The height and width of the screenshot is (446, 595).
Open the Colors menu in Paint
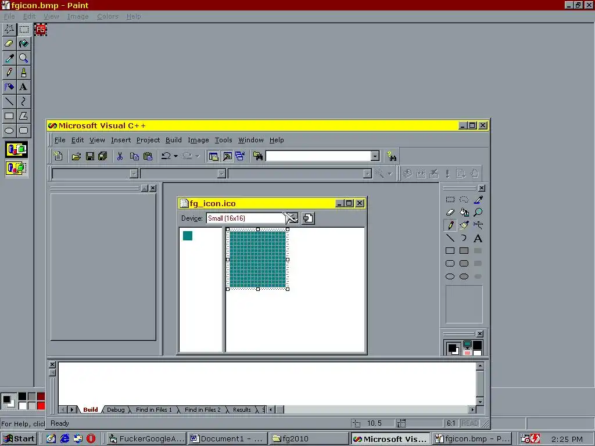coord(107,16)
